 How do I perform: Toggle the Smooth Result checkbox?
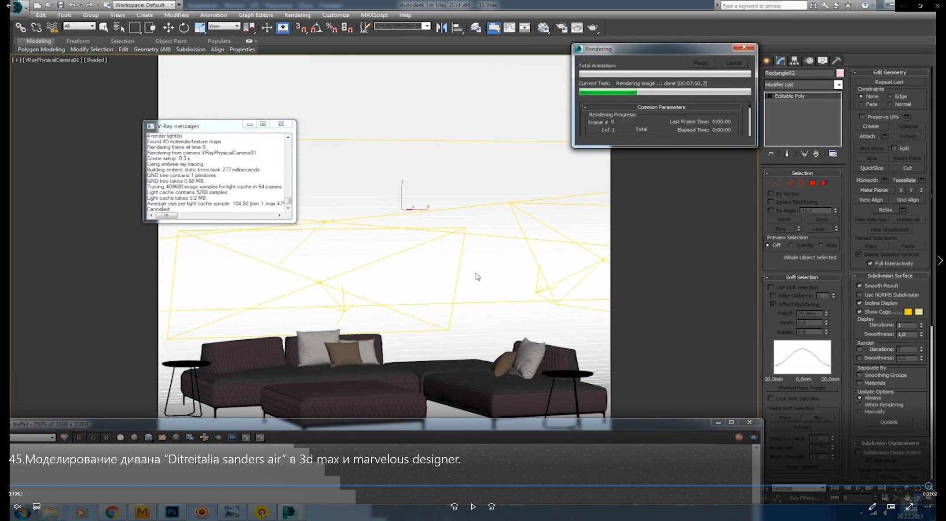tap(860, 286)
